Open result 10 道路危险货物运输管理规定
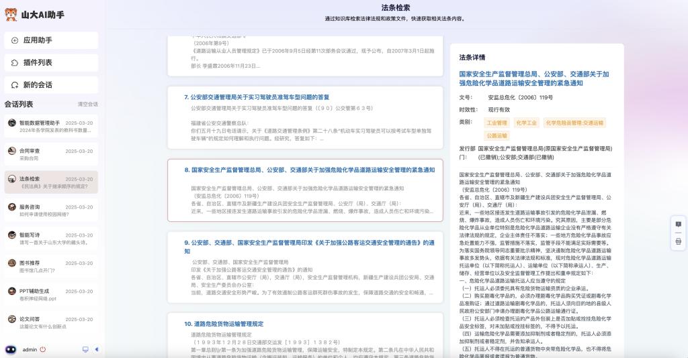688x358 pixels. [224, 324]
